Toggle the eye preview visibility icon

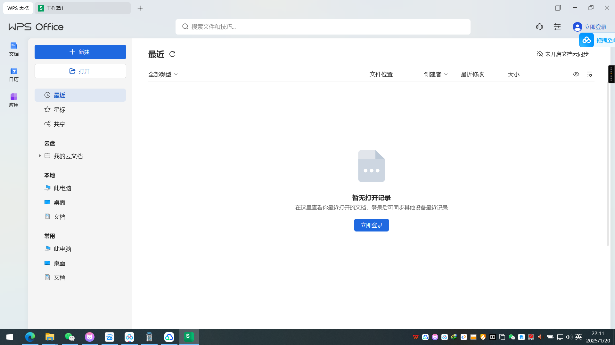(576, 74)
